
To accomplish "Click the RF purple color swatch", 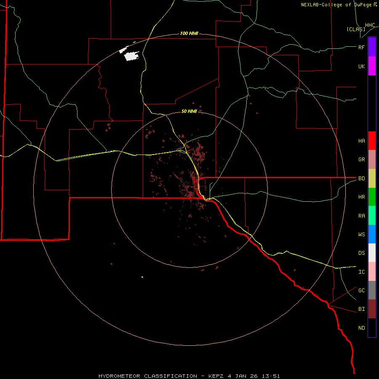I will click(372, 47).
